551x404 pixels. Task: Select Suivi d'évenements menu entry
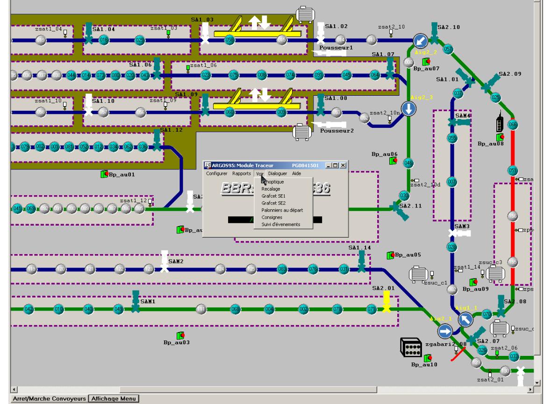click(283, 224)
